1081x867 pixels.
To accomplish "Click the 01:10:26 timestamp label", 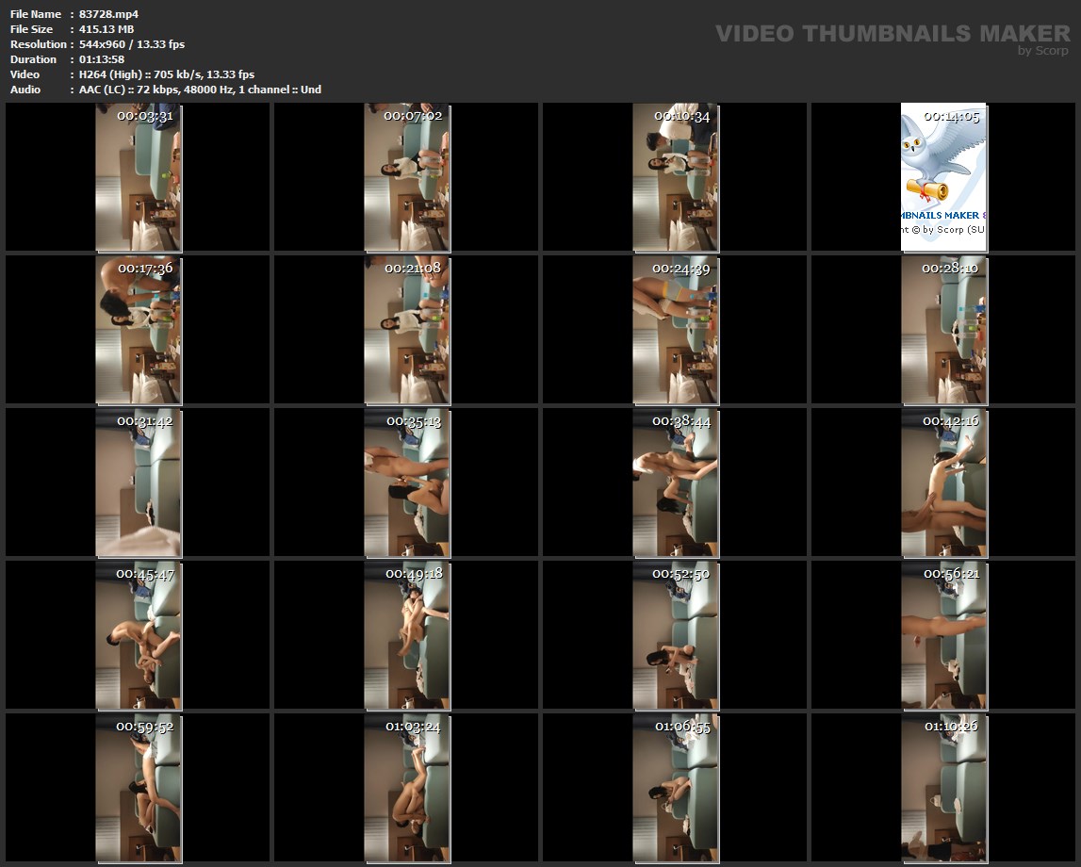I will pyautogui.click(x=951, y=727).
